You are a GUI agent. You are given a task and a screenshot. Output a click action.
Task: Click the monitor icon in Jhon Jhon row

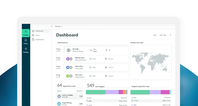[90, 76]
